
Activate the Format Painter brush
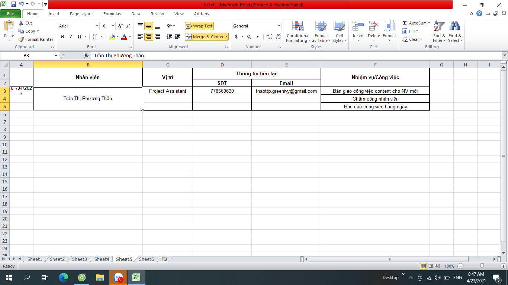[x=36, y=39]
